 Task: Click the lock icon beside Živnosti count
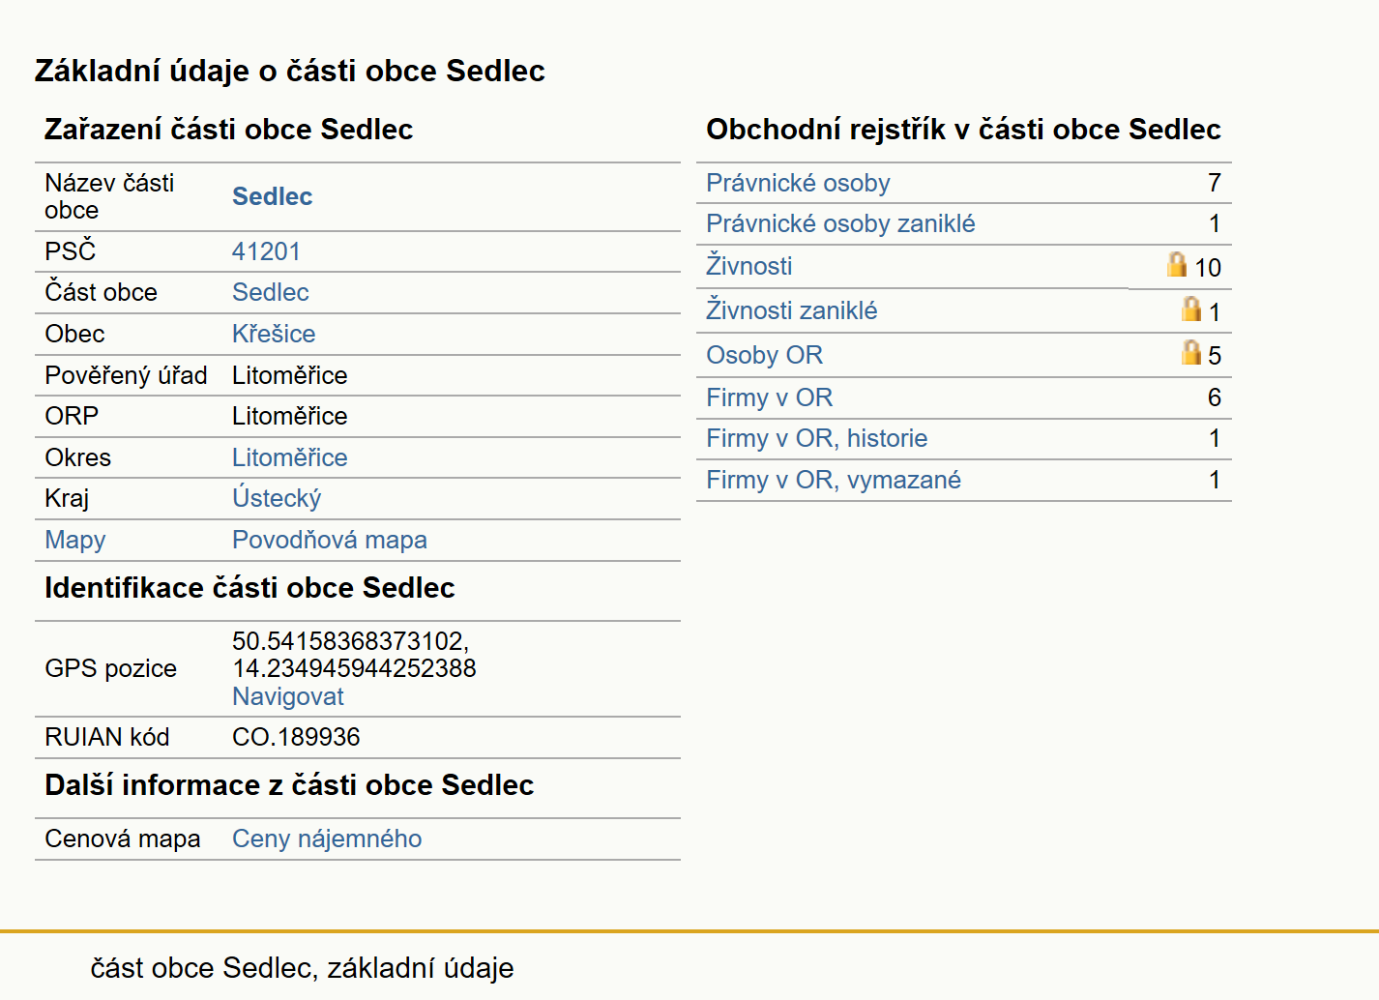click(x=1176, y=264)
